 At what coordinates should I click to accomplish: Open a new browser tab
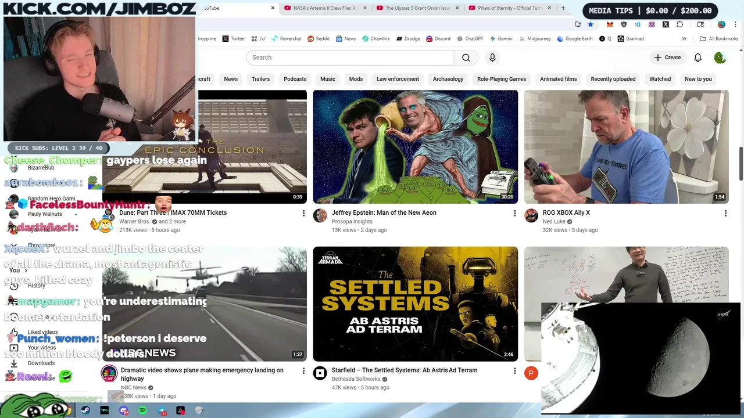(563, 8)
